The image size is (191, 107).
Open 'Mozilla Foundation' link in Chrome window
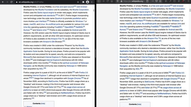46,10
